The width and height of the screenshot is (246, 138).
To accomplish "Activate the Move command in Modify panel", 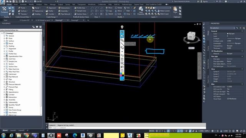I will pos(109,8).
